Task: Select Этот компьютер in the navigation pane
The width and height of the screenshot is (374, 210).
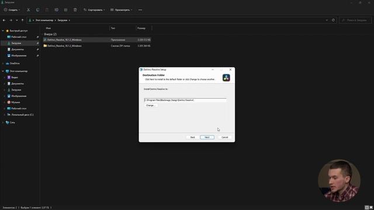Action: click(16, 71)
